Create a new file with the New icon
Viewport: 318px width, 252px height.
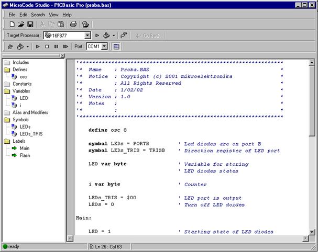pyautogui.click(x=12, y=24)
